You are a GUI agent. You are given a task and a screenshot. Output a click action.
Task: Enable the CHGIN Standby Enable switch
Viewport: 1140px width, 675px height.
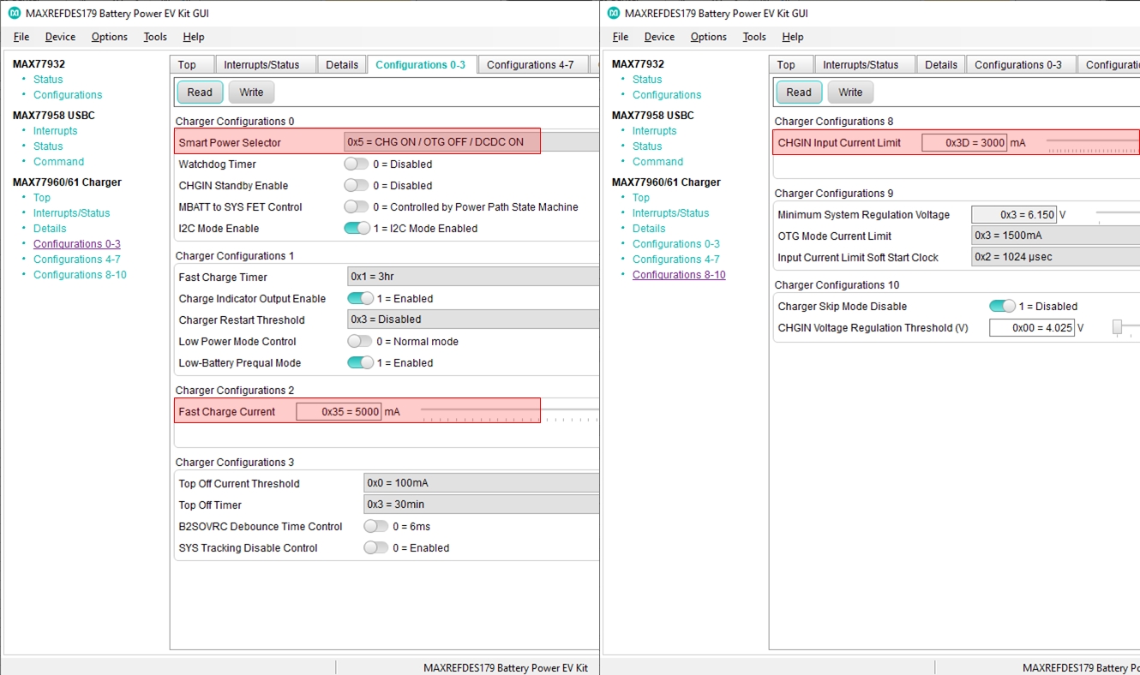point(357,186)
